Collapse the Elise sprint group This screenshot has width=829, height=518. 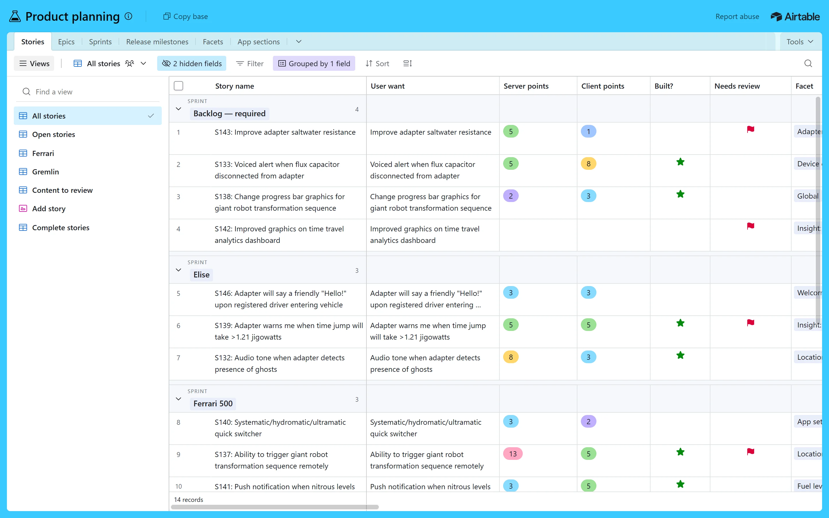(x=178, y=270)
